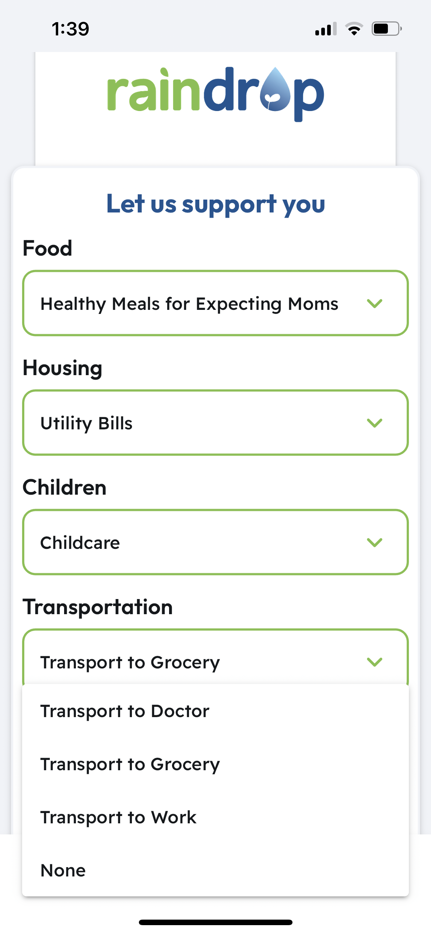Tap the Children dropdown chevron arrow
Screen dimensions: 431x934
375,542
